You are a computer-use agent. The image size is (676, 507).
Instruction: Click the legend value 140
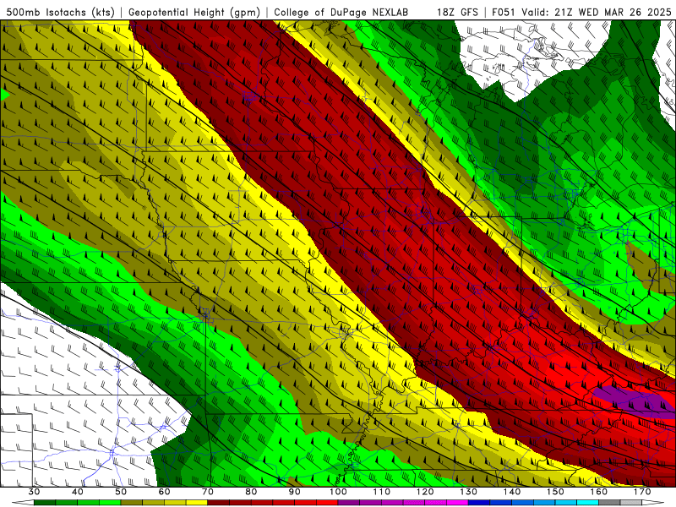[x=512, y=492]
